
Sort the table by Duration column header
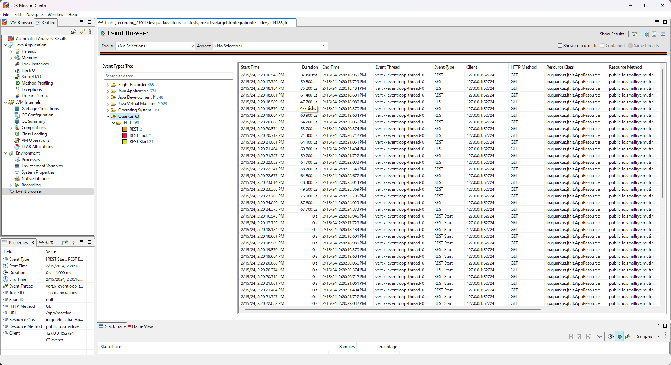(x=309, y=67)
